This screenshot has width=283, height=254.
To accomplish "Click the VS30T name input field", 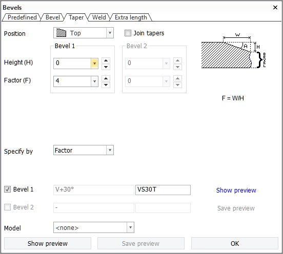I will (x=163, y=190).
